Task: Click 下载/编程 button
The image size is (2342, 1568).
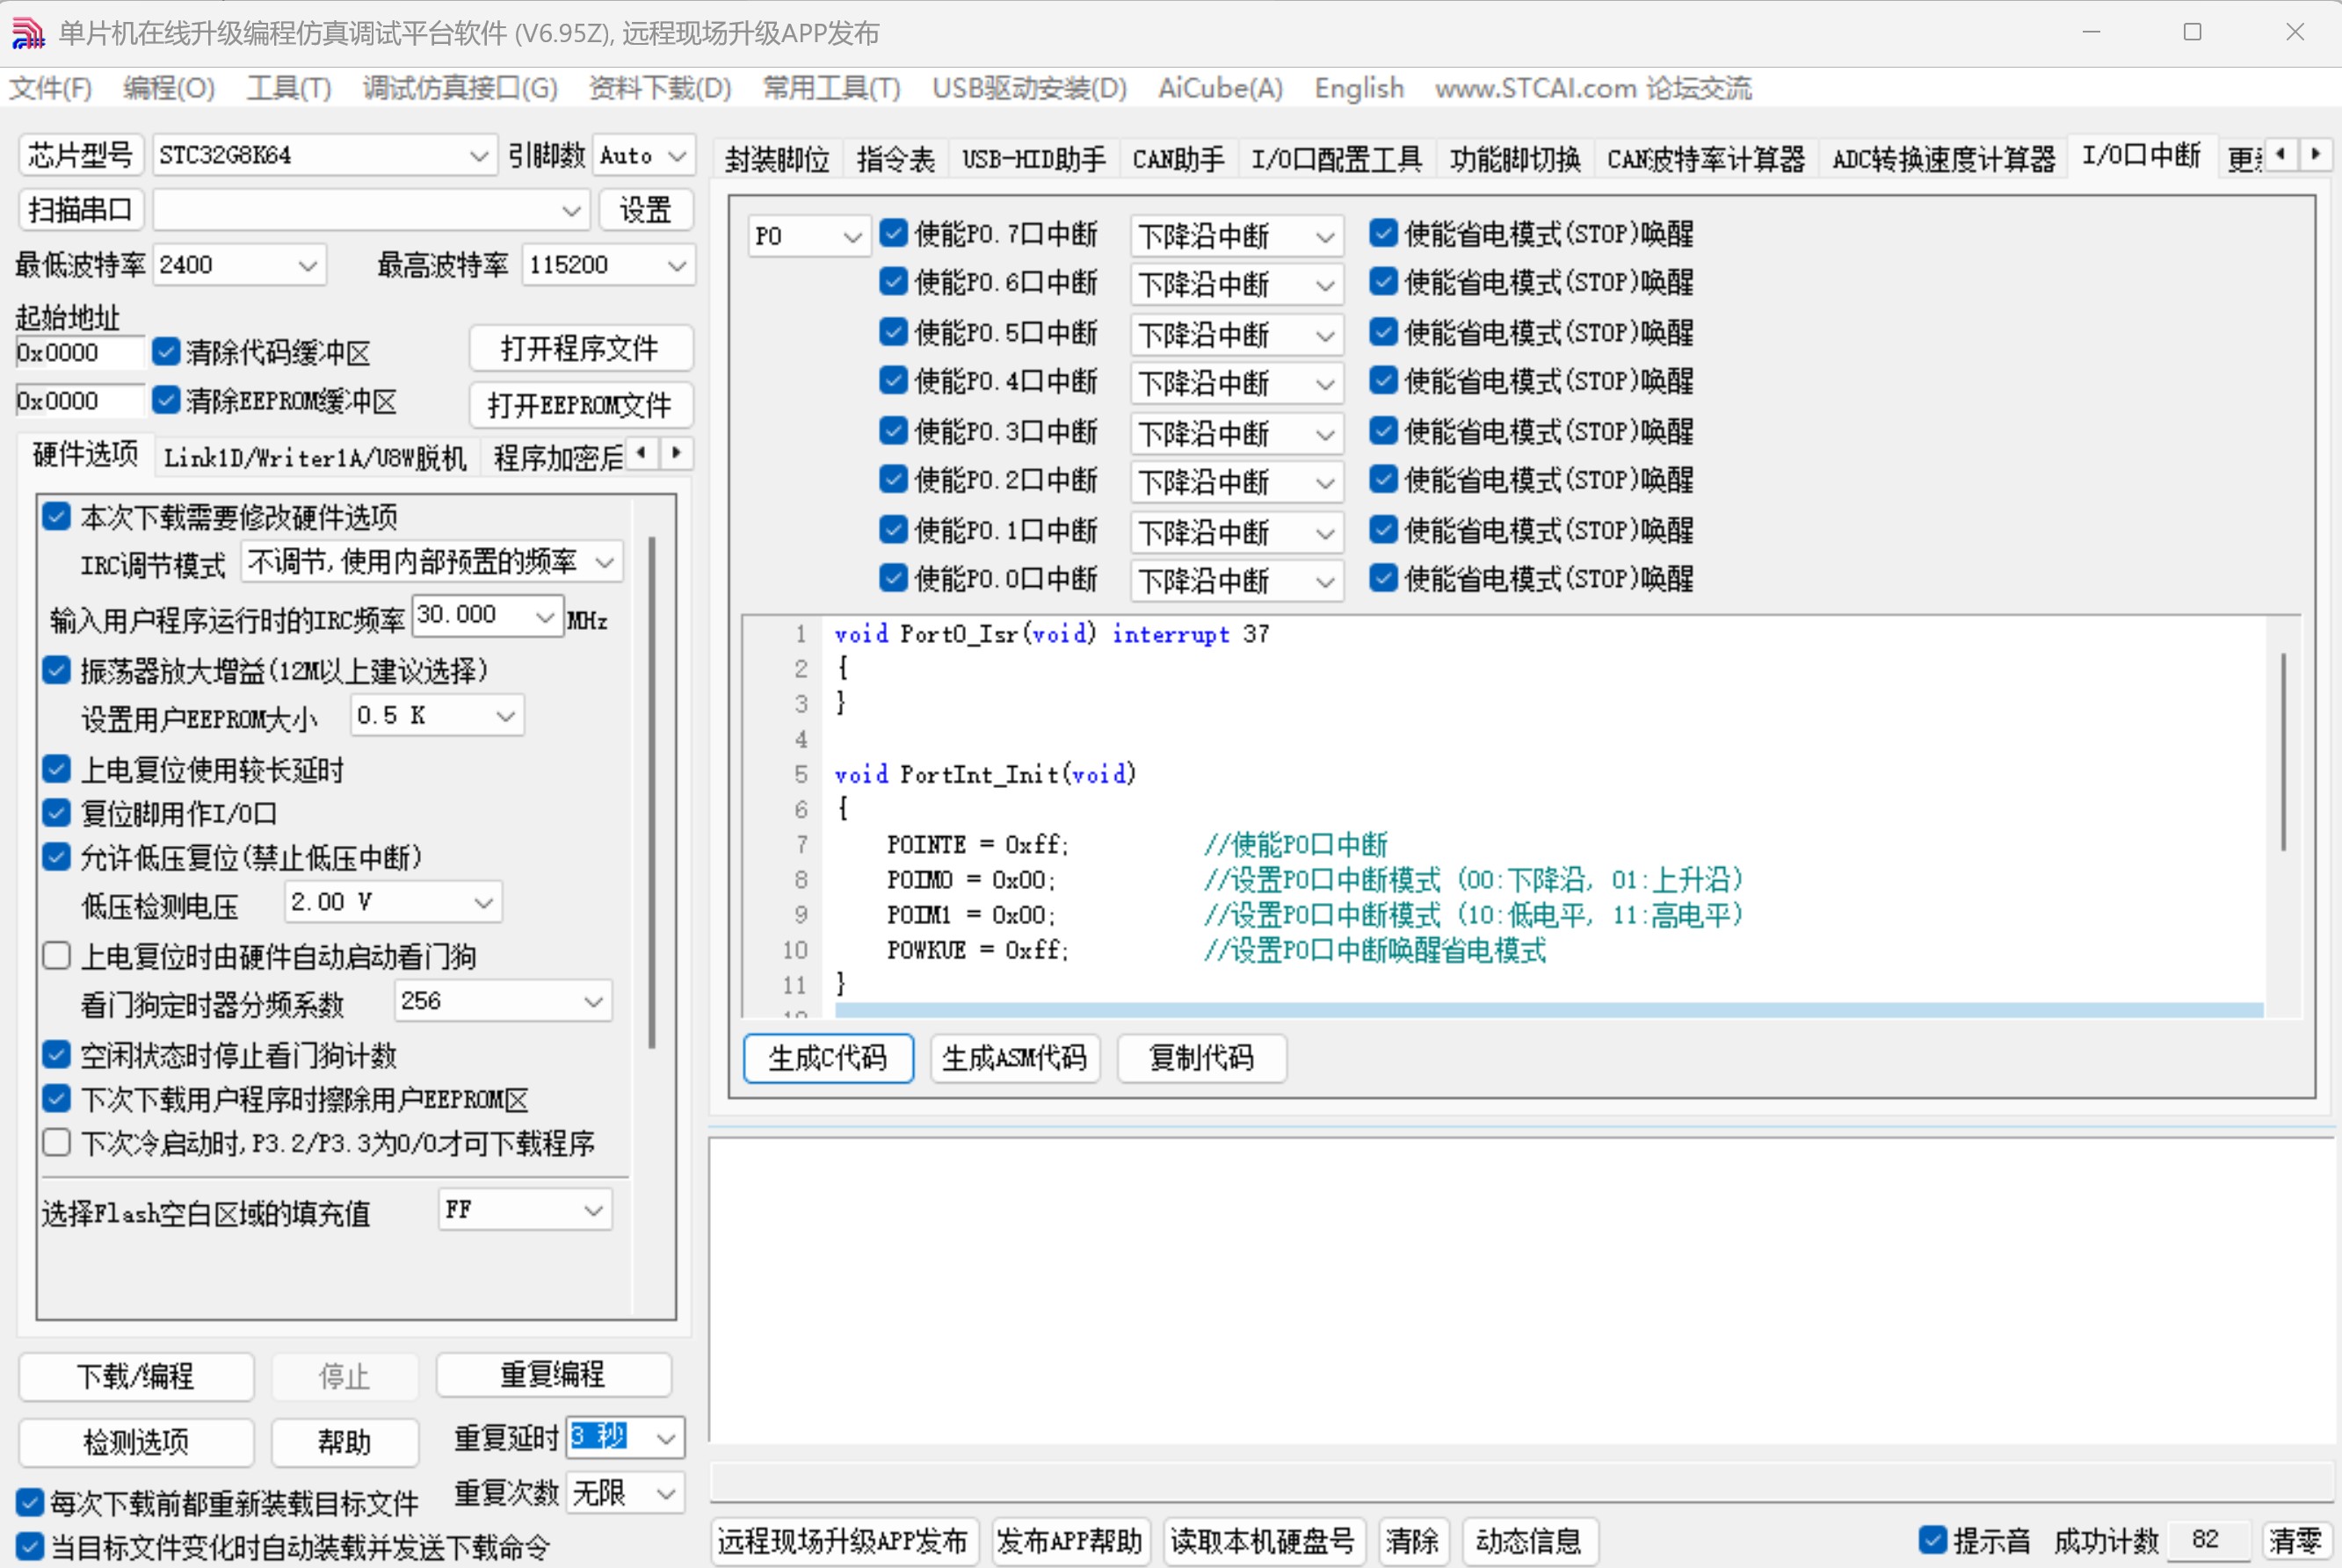Action: [x=136, y=1377]
